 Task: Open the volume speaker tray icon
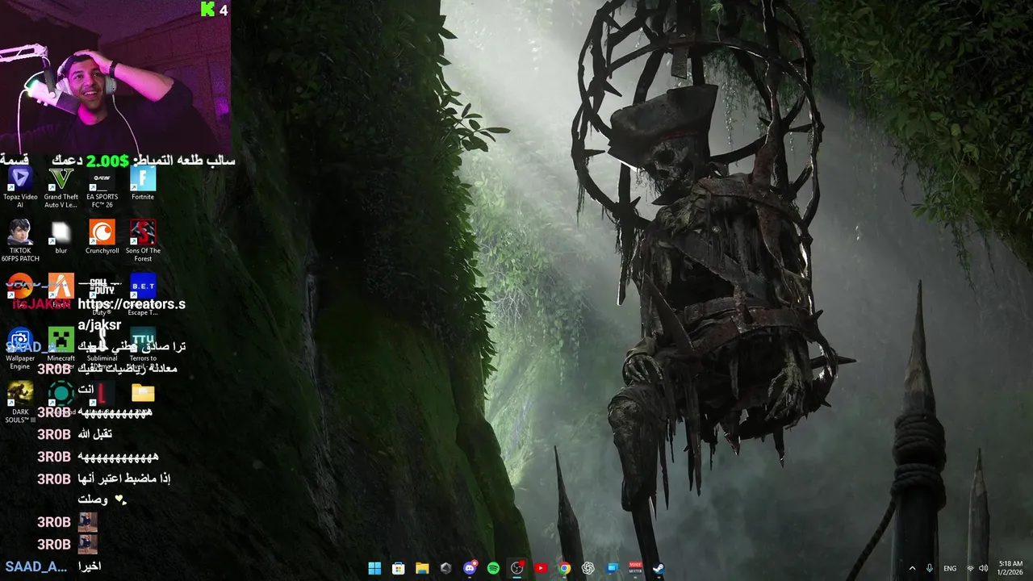coord(983,568)
